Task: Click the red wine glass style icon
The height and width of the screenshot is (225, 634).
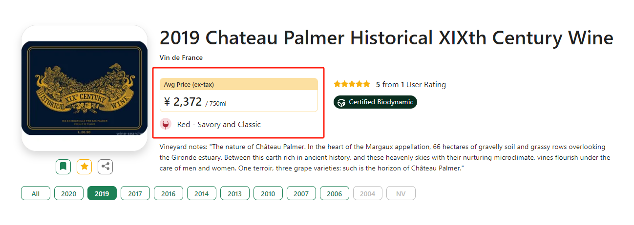Action: 166,124
